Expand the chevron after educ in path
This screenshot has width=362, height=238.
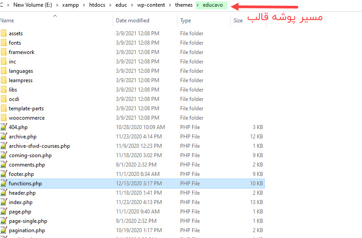point(132,5)
